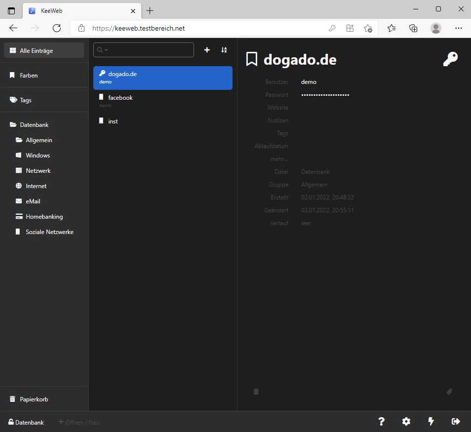Screen dimensions: 471x432
Task: Expand search options dropdown arrow
Action: pyautogui.click(x=106, y=50)
